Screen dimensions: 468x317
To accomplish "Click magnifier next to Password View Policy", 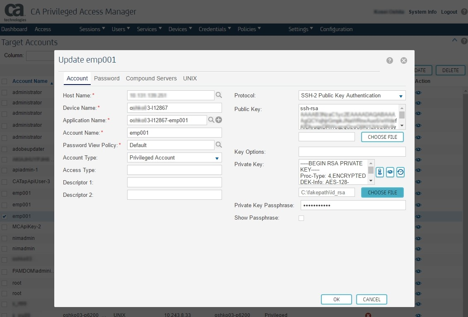I will point(219,145).
